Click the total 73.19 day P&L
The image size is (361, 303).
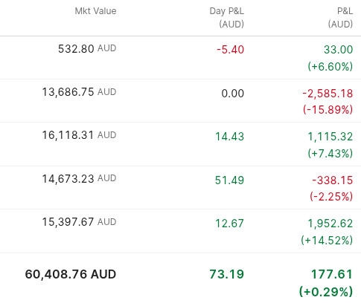click(227, 274)
